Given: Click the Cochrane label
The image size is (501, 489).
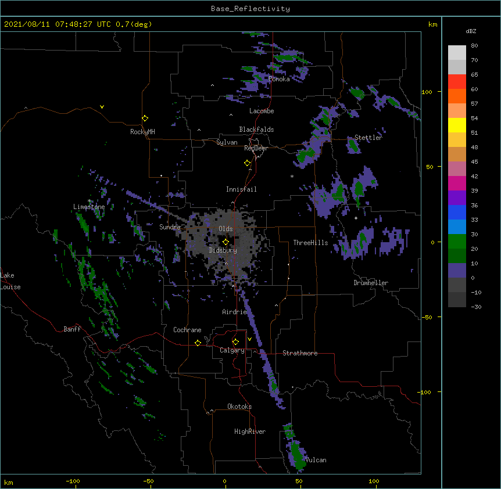Looking at the screenshot, I should point(187,330).
